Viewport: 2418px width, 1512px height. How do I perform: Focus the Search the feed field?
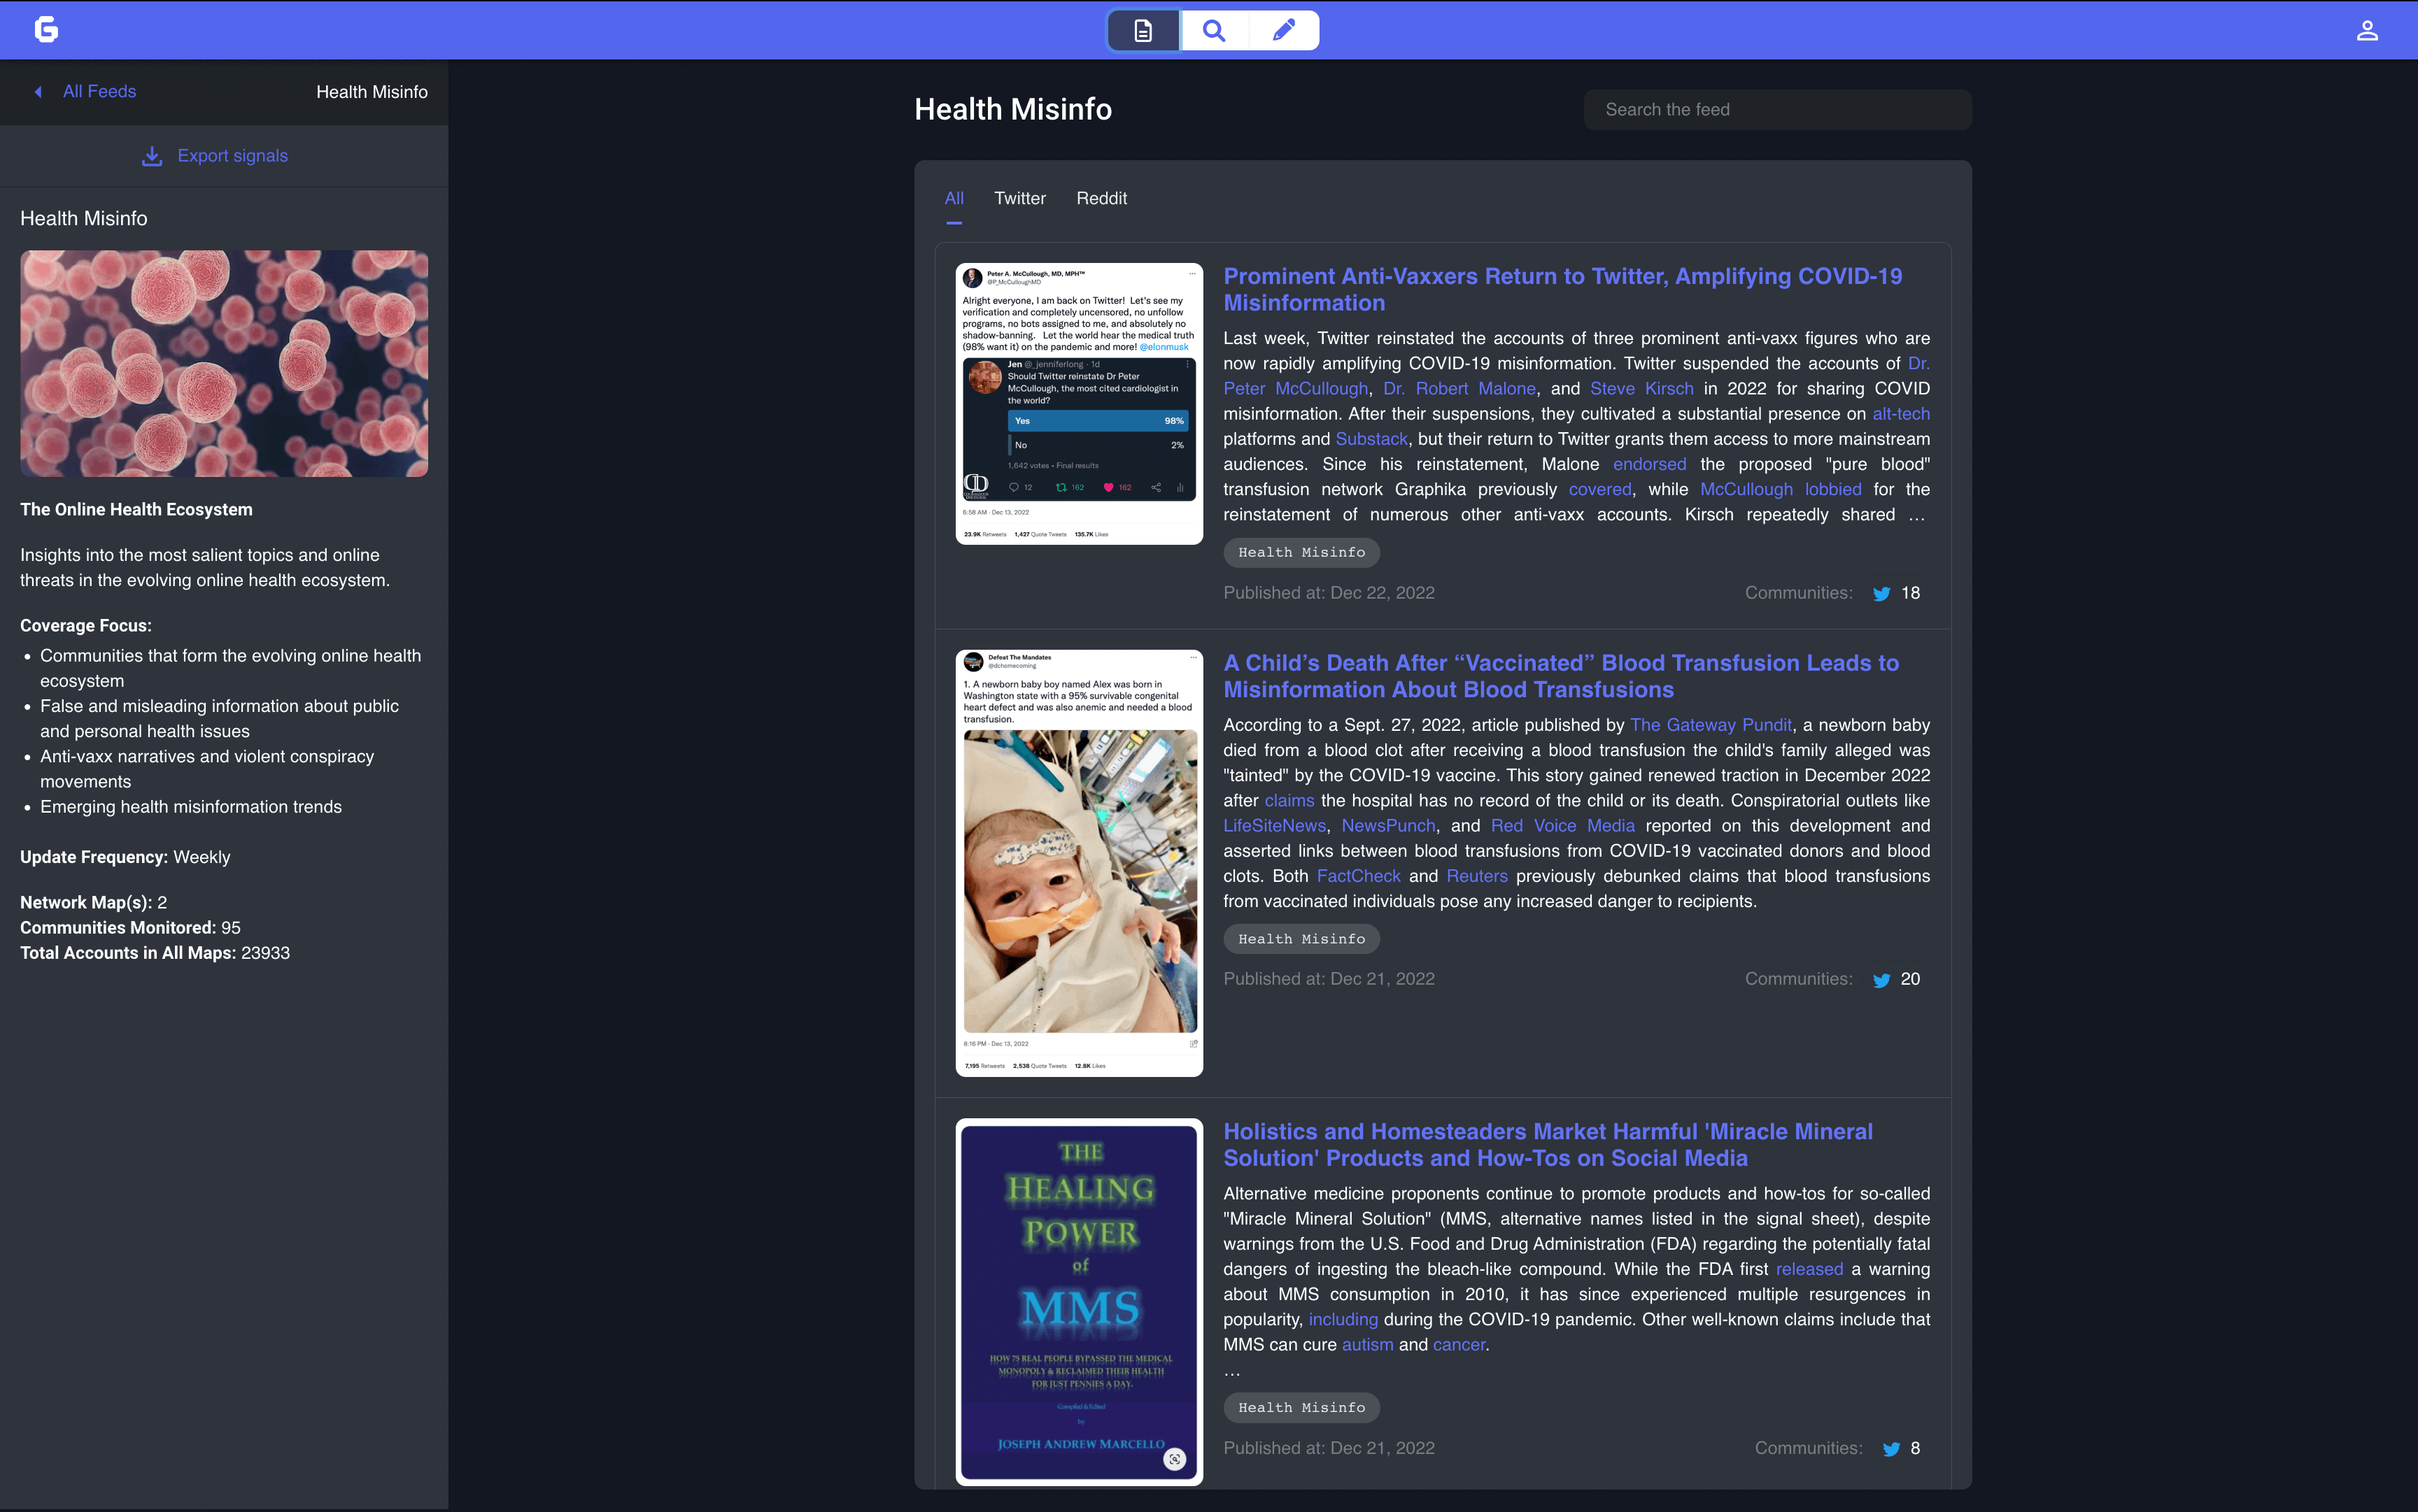[1776, 110]
